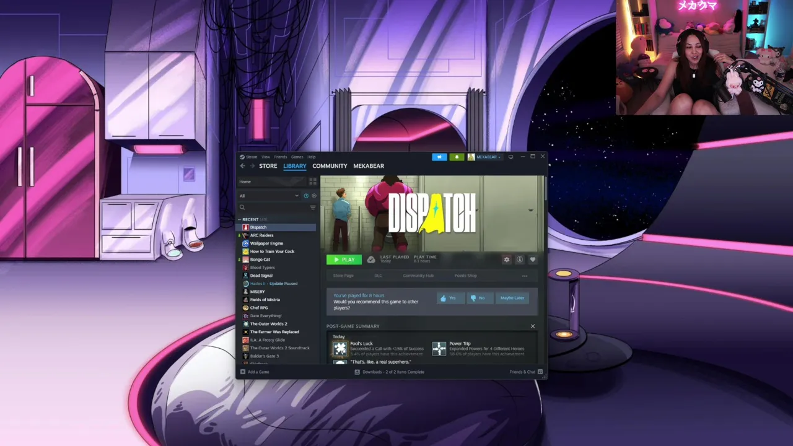Screen dimensions: 793x446
Task: Click the library search field
Action: point(273,208)
